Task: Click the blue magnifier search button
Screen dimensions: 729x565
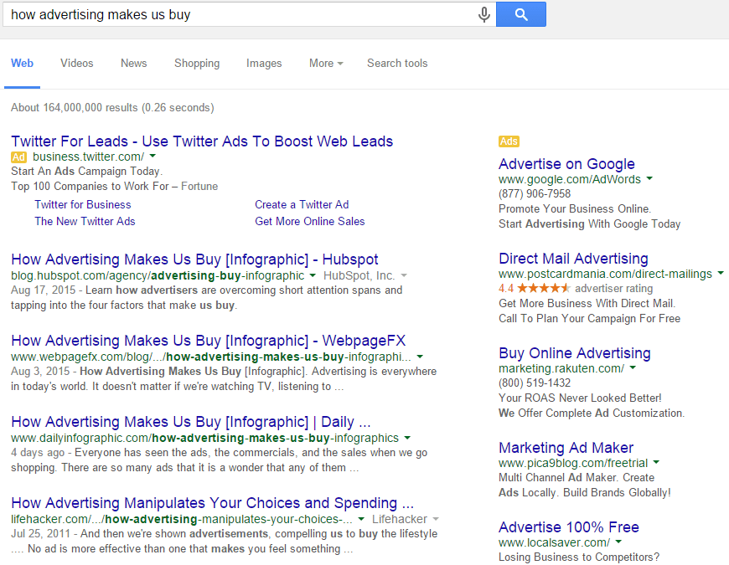Action: pyautogui.click(x=521, y=14)
